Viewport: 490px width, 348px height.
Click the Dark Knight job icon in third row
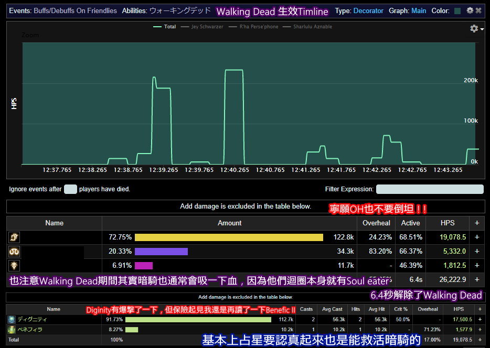pos(14,266)
